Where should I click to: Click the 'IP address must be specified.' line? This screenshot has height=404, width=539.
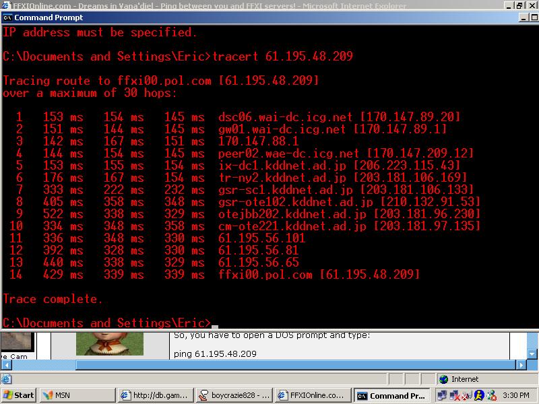pos(100,32)
